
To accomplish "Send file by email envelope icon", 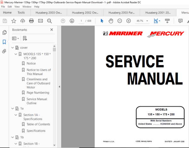I will pyautogui.click(x=40, y=21).
